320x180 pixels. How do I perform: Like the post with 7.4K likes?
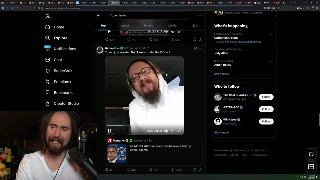pos(154,170)
